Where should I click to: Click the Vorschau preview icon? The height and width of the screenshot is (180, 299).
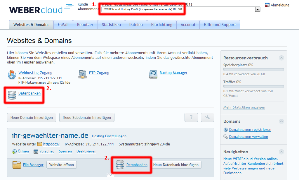coord(36,152)
